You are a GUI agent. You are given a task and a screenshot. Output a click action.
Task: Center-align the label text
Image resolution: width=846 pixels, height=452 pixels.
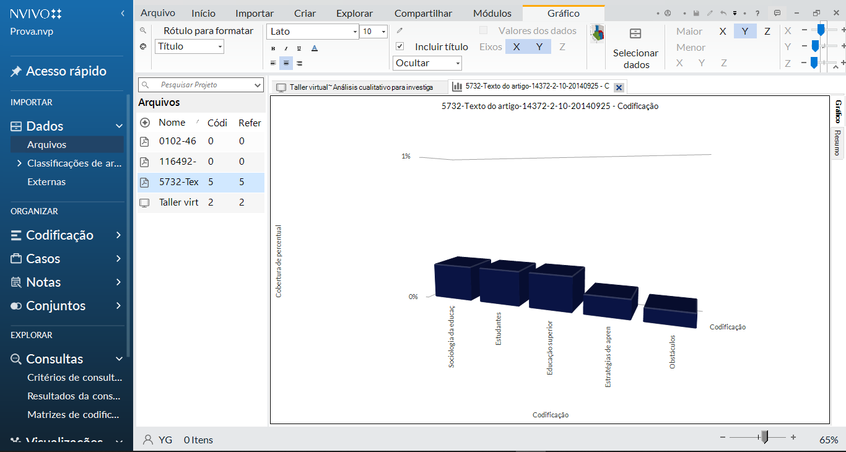286,63
